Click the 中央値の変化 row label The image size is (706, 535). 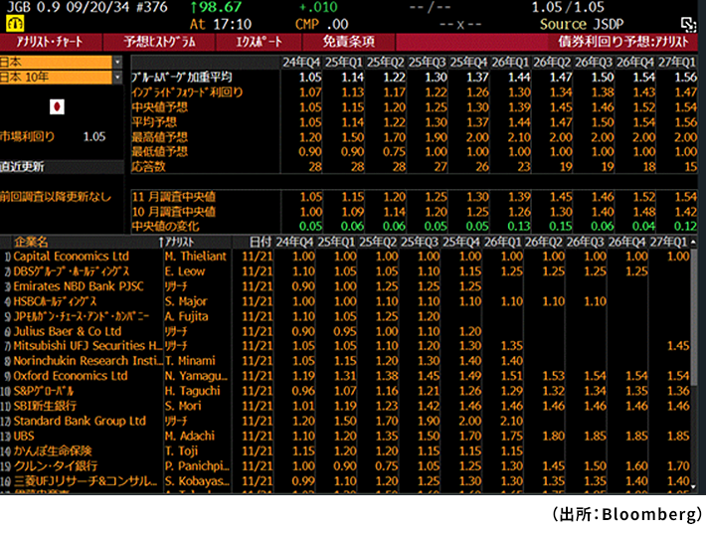tap(165, 226)
